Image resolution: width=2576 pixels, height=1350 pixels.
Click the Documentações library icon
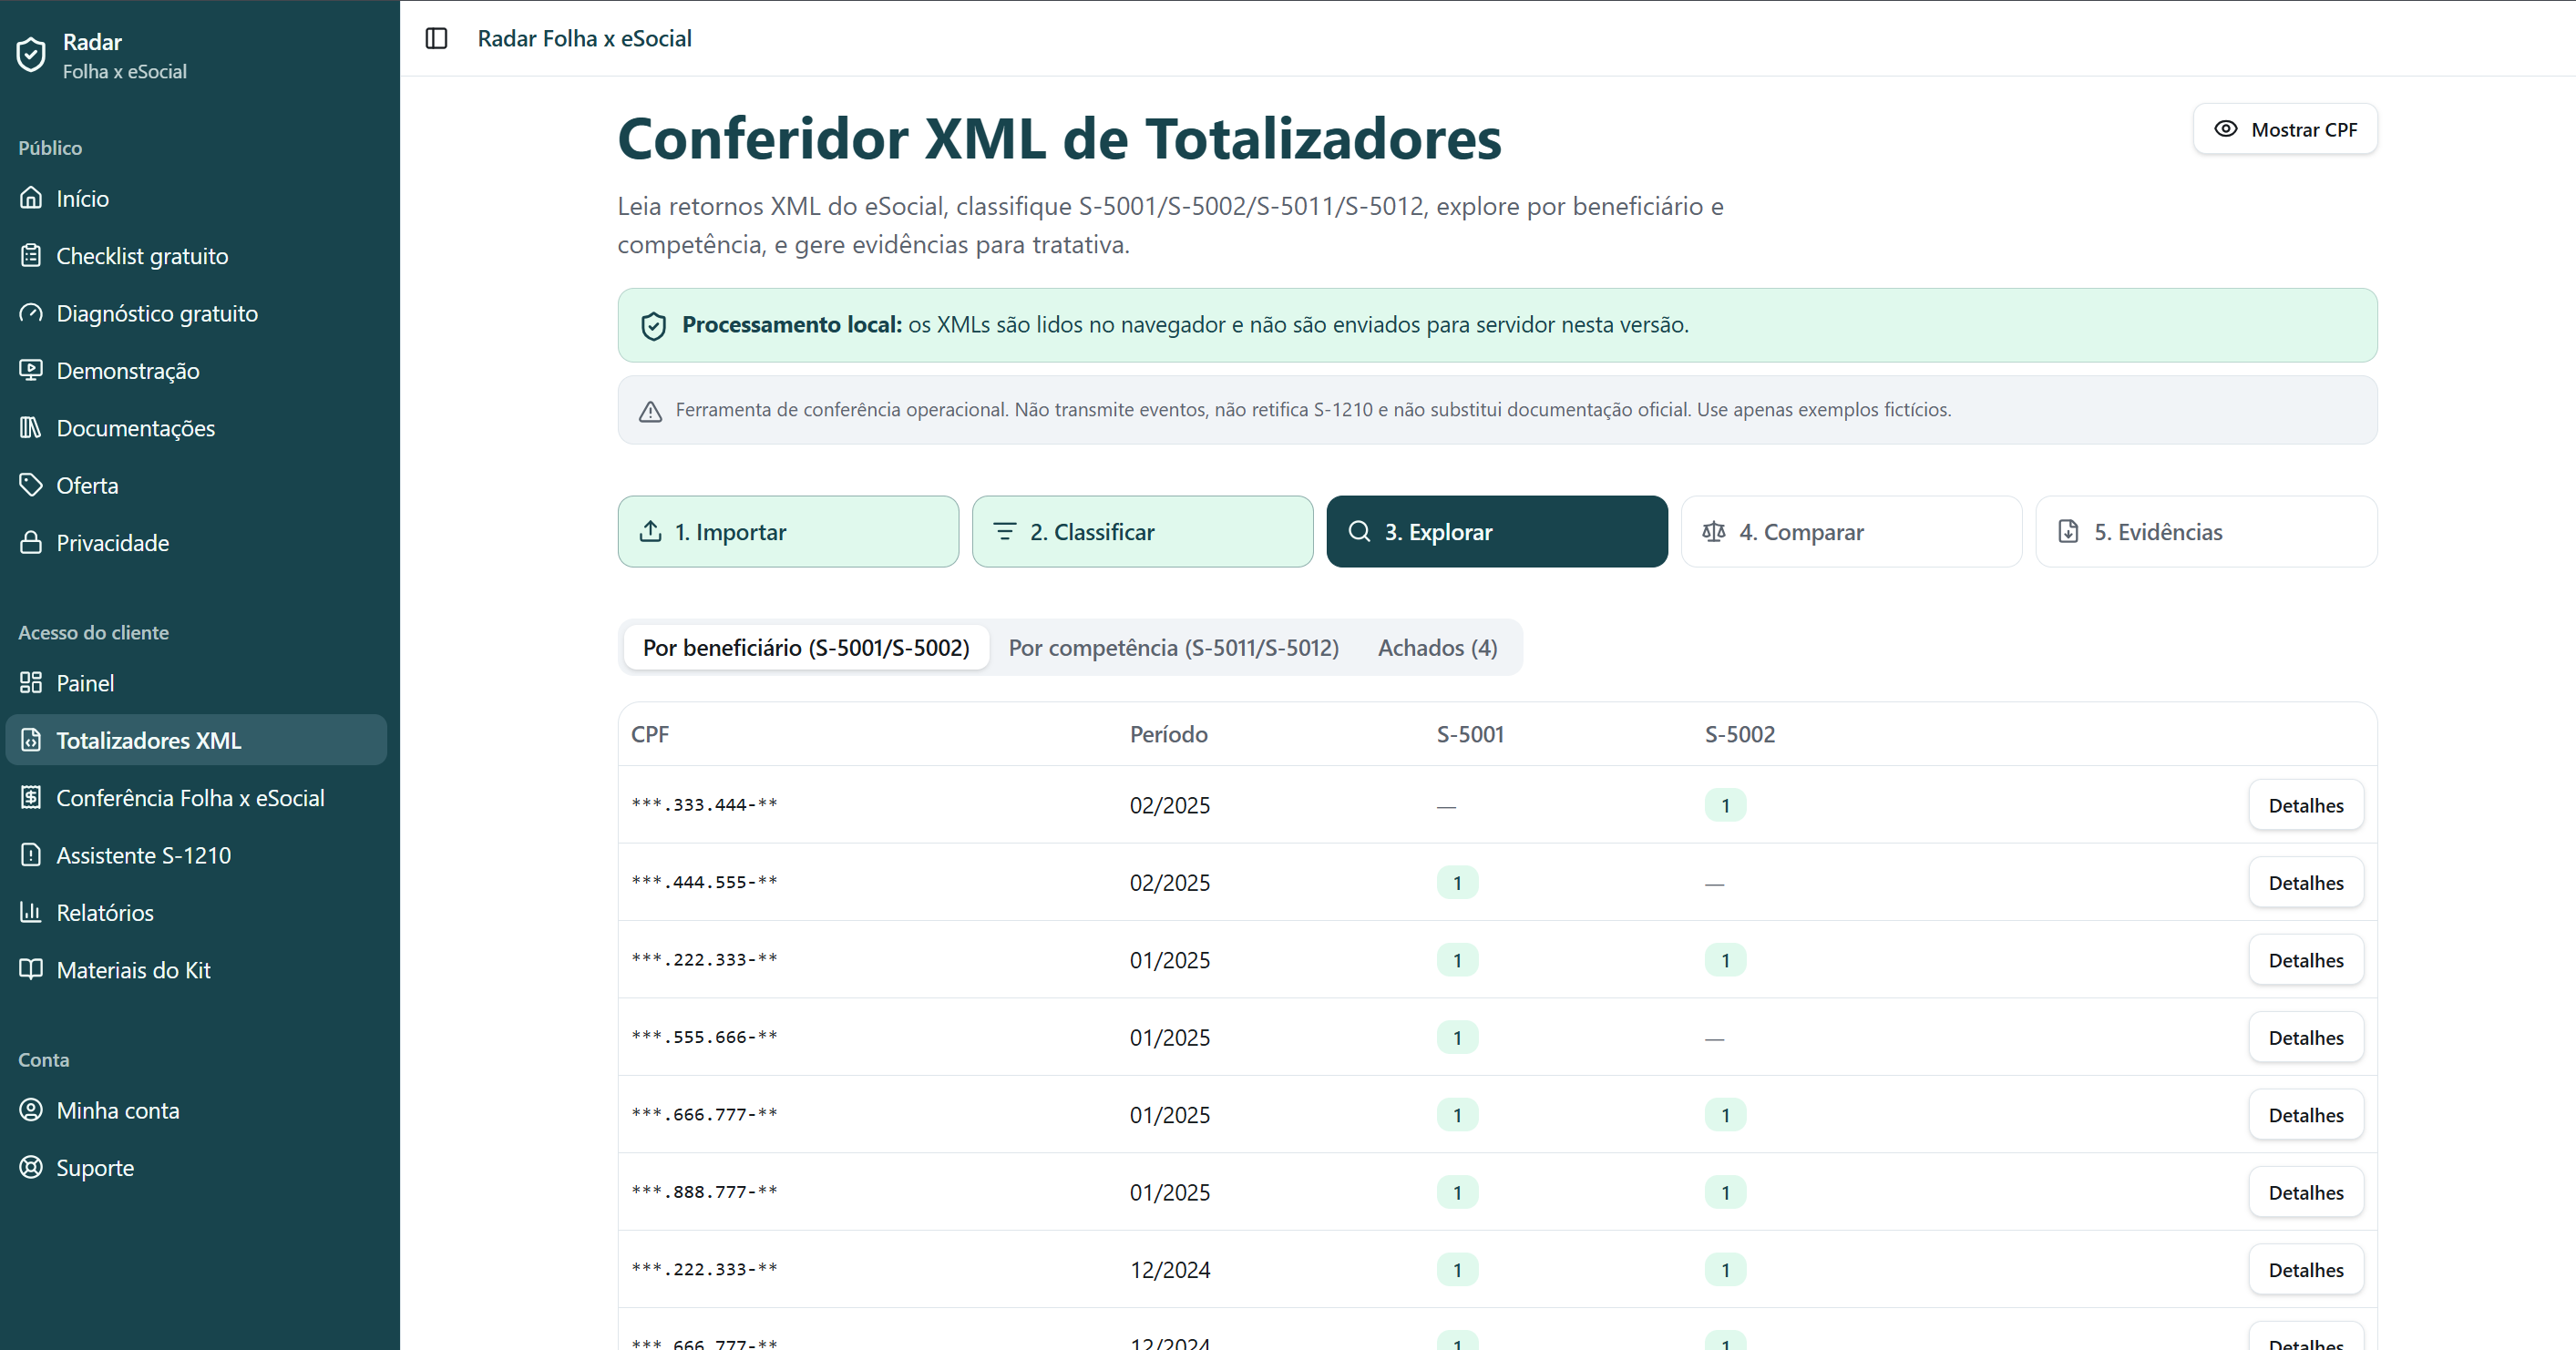[x=31, y=428]
